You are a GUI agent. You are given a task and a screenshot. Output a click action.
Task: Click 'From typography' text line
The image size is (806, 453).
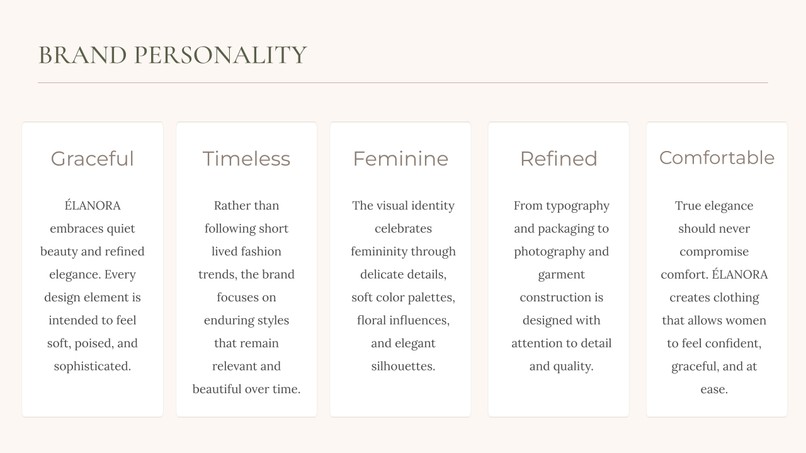coord(561,206)
